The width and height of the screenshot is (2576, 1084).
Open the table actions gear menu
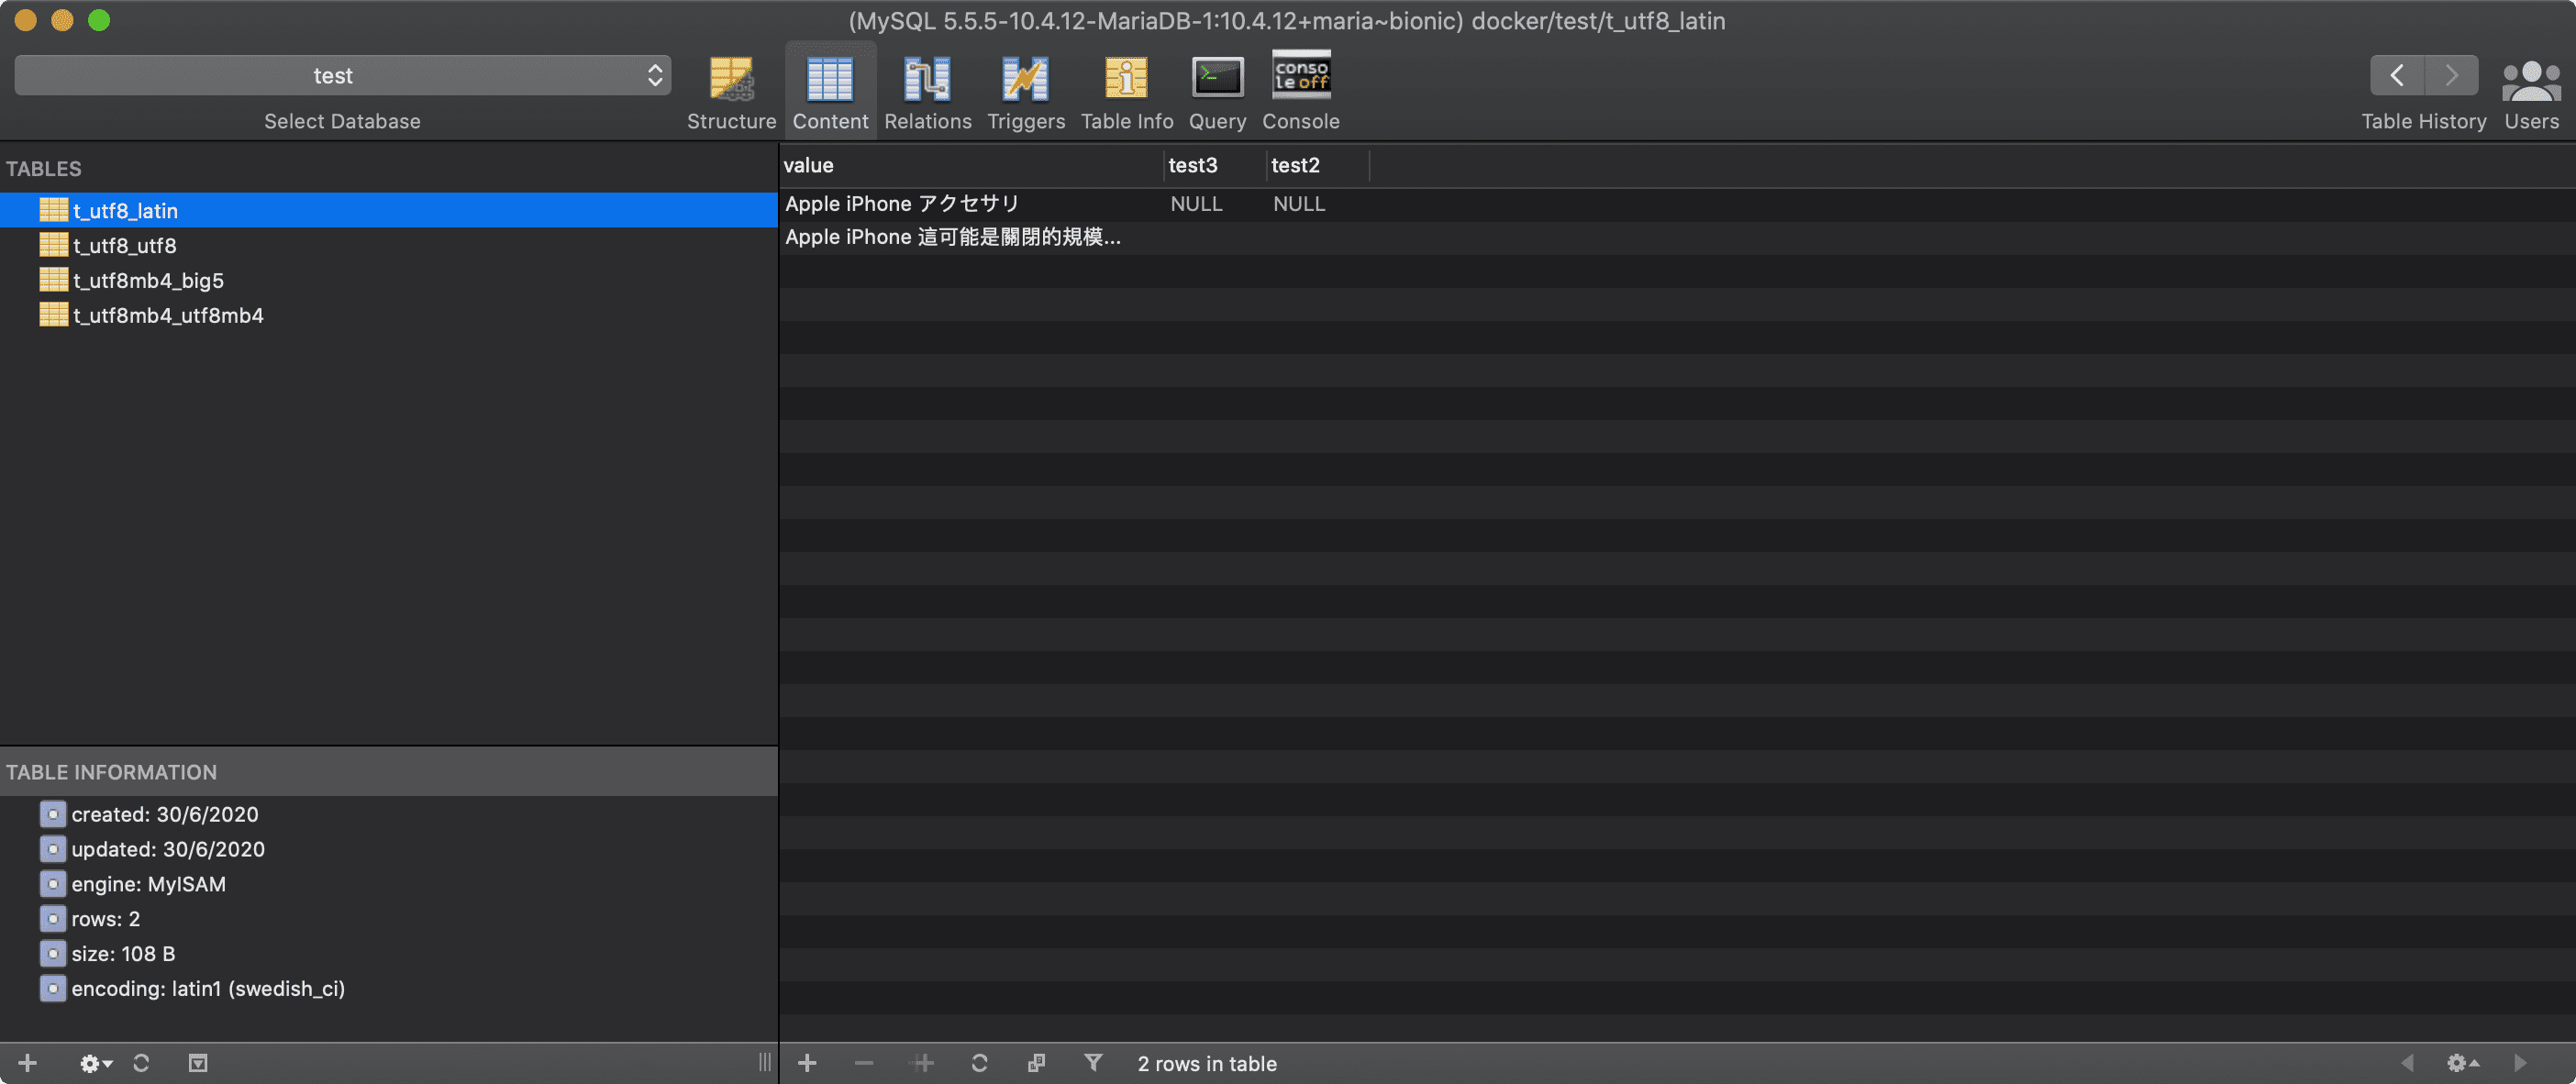click(x=92, y=1063)
